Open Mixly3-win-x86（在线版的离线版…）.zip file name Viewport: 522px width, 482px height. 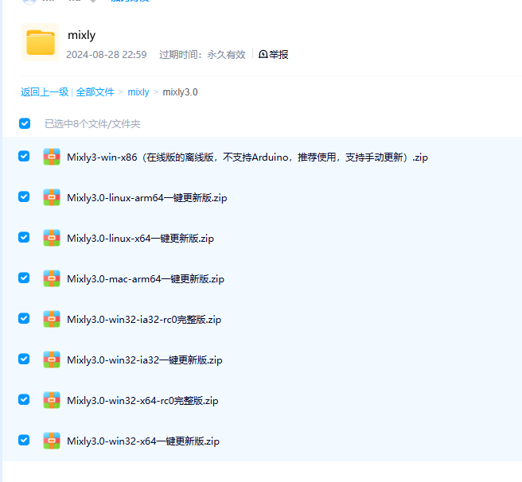click(247, 157)
